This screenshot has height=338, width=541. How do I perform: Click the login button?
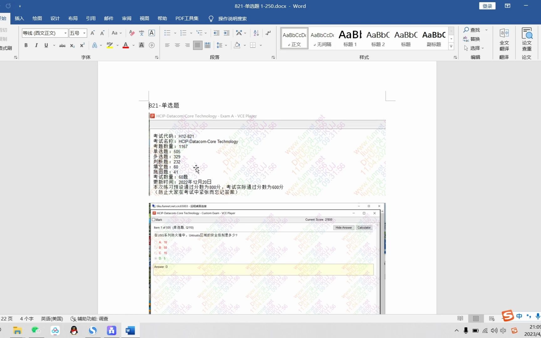click(x=487, y=6)
